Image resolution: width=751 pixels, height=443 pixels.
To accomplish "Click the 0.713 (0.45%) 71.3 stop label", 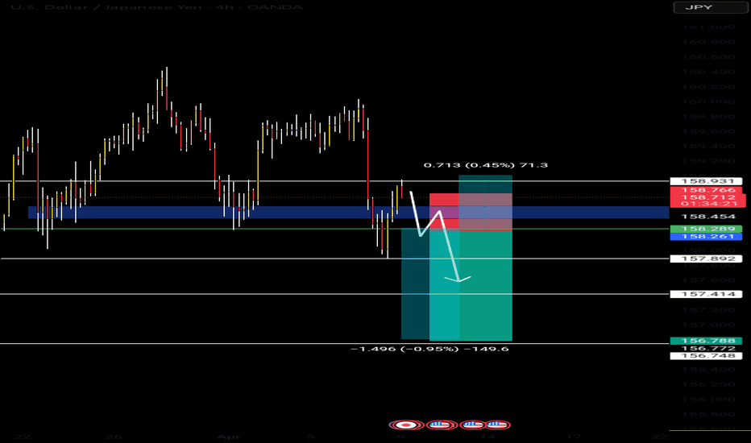I will pos(486,165).
